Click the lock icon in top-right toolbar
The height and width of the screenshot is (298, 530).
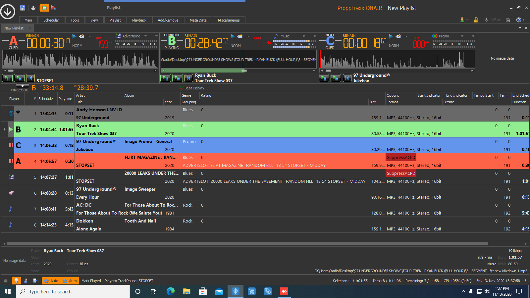(x=476, y=20)
